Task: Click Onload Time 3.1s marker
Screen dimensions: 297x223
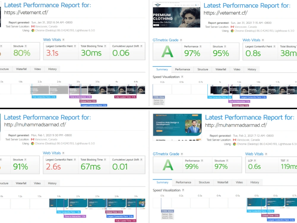Action: coord(88,101)
